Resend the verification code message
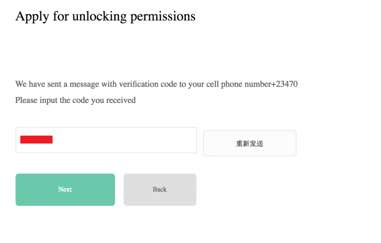This screenshot has width=381, height=243. click(x=250, y=144)
